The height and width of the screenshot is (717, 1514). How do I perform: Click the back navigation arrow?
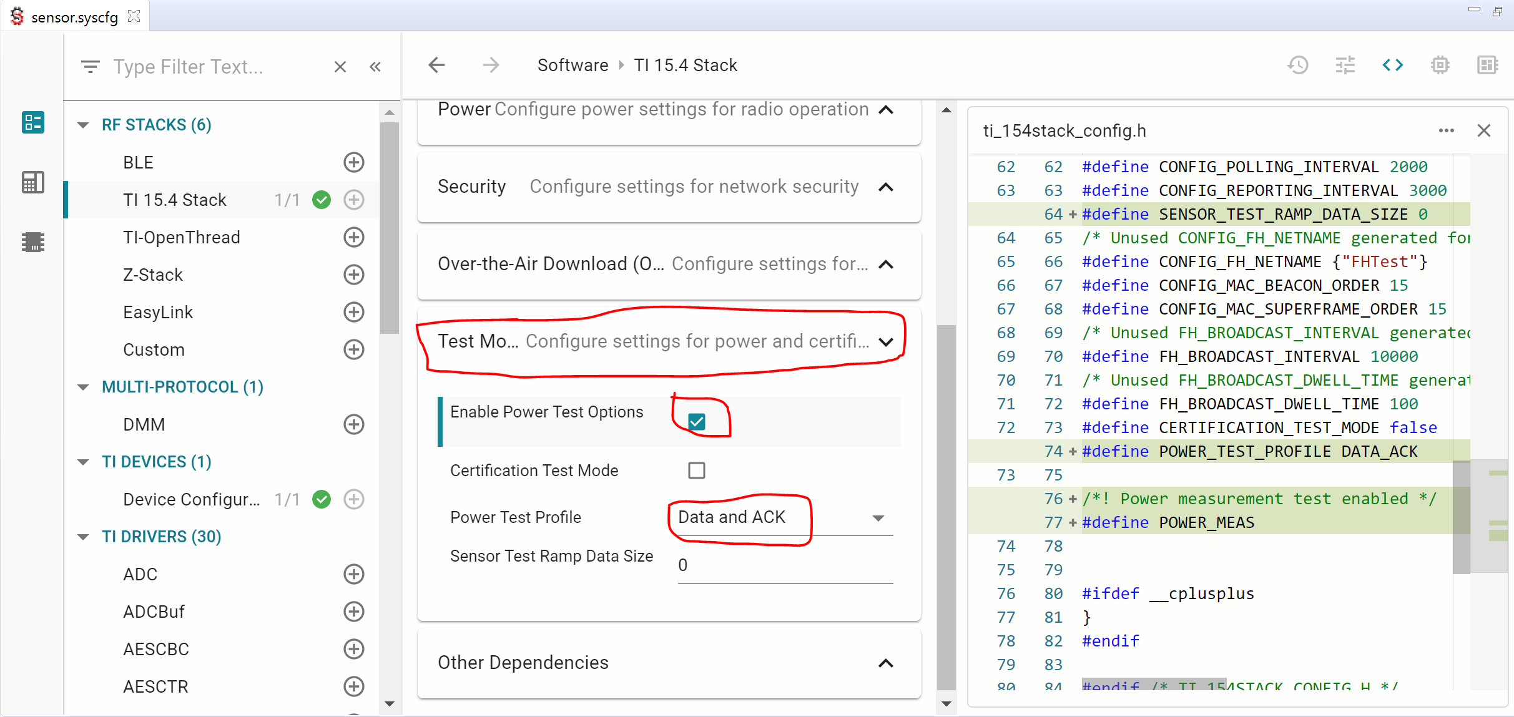(436, 65)
